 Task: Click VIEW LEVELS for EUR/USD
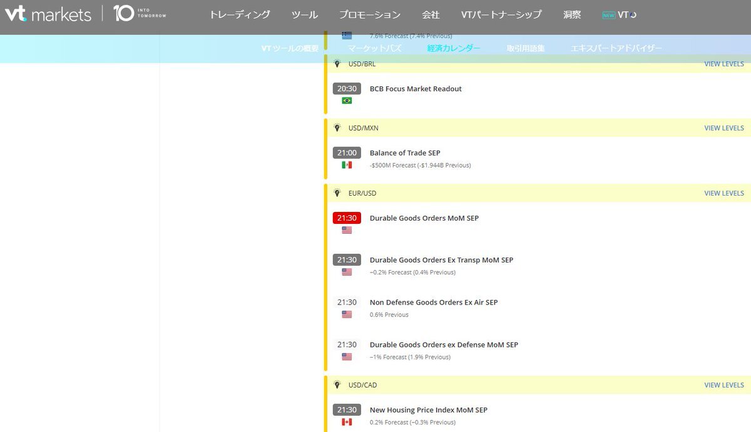[723, 193]
